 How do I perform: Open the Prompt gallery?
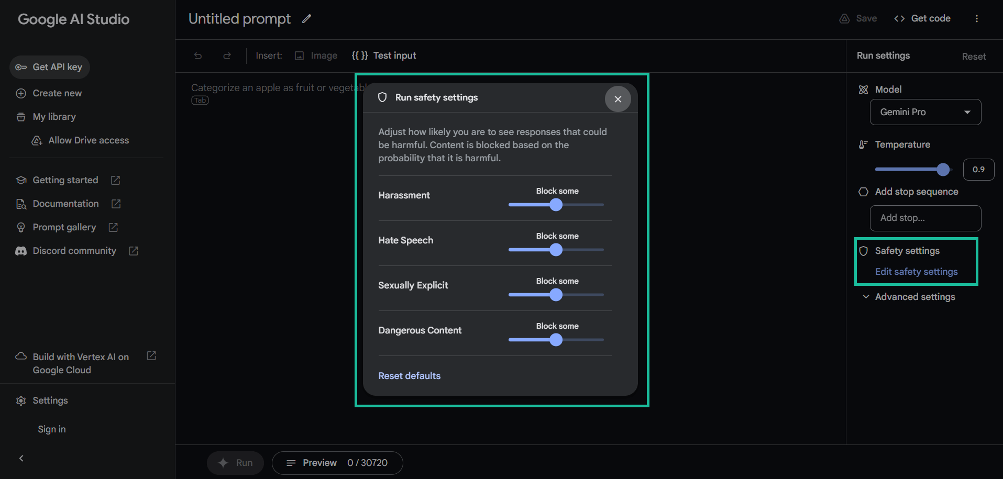64,227
